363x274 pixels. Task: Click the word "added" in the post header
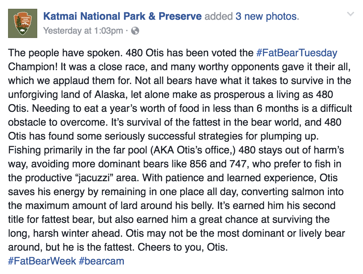218,16
